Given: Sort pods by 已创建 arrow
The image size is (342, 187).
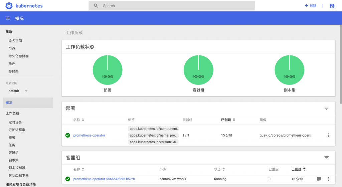Looking at the screenshot, I should (304, 169).
